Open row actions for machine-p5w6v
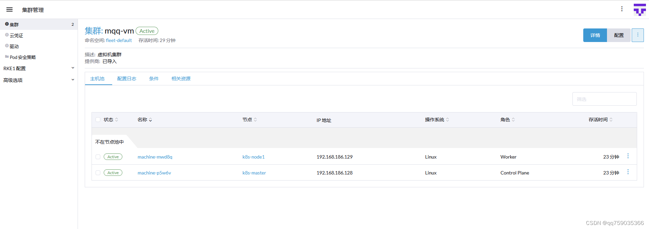The width and height of the screenshot is (649, 229). pos(628,172)
